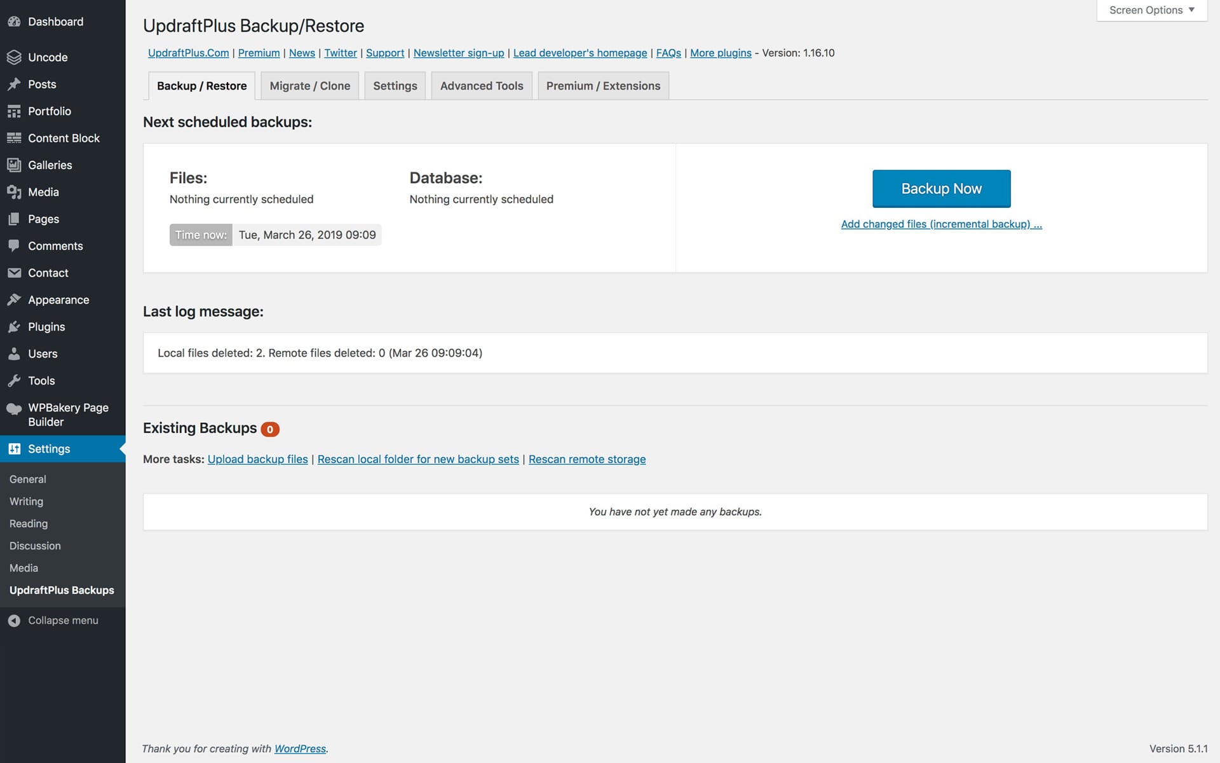This screenshot has width=1220, height=763.
Task: Select UpdraftPlus Backups submenu item
Action: [x=62, y=591]
